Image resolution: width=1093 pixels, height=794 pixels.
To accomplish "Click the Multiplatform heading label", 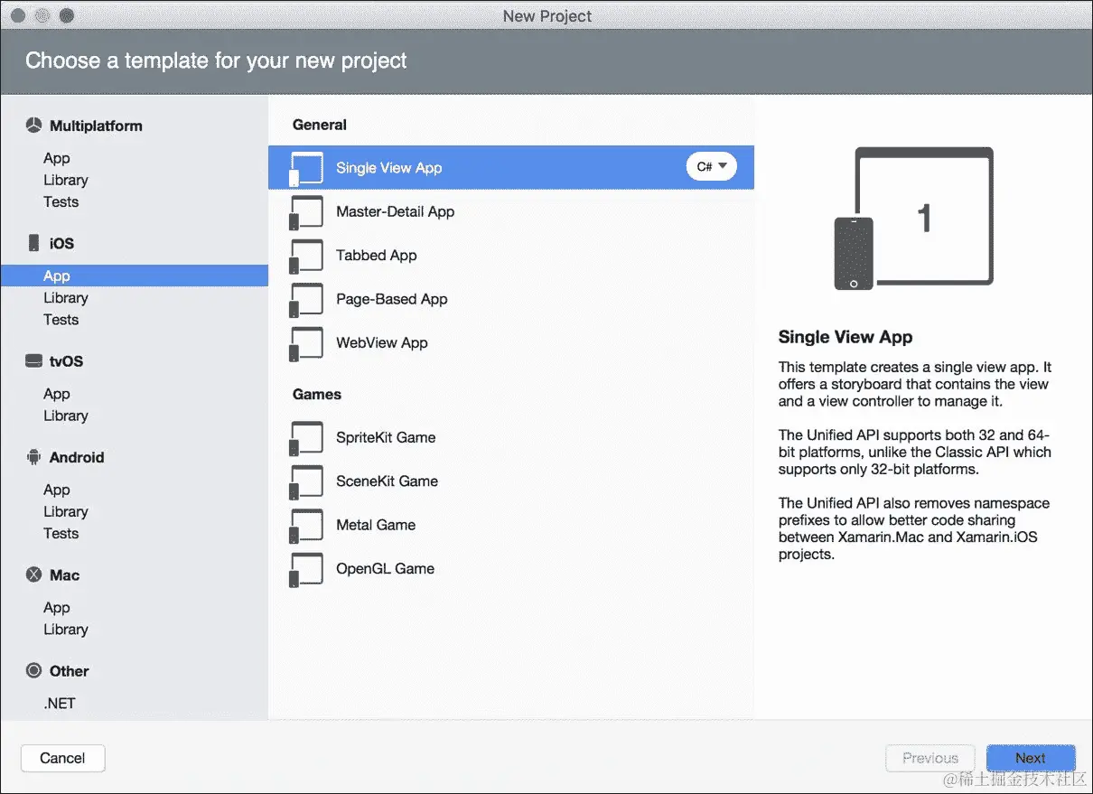I will click(96, 126).
